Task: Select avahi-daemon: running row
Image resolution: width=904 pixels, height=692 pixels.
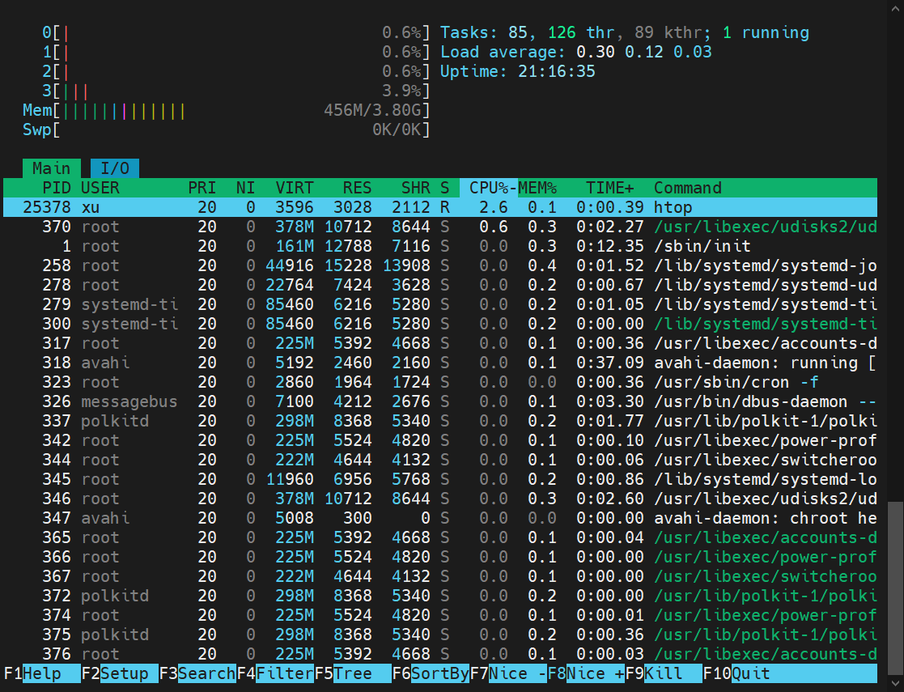Action: [x=440, y=363]
